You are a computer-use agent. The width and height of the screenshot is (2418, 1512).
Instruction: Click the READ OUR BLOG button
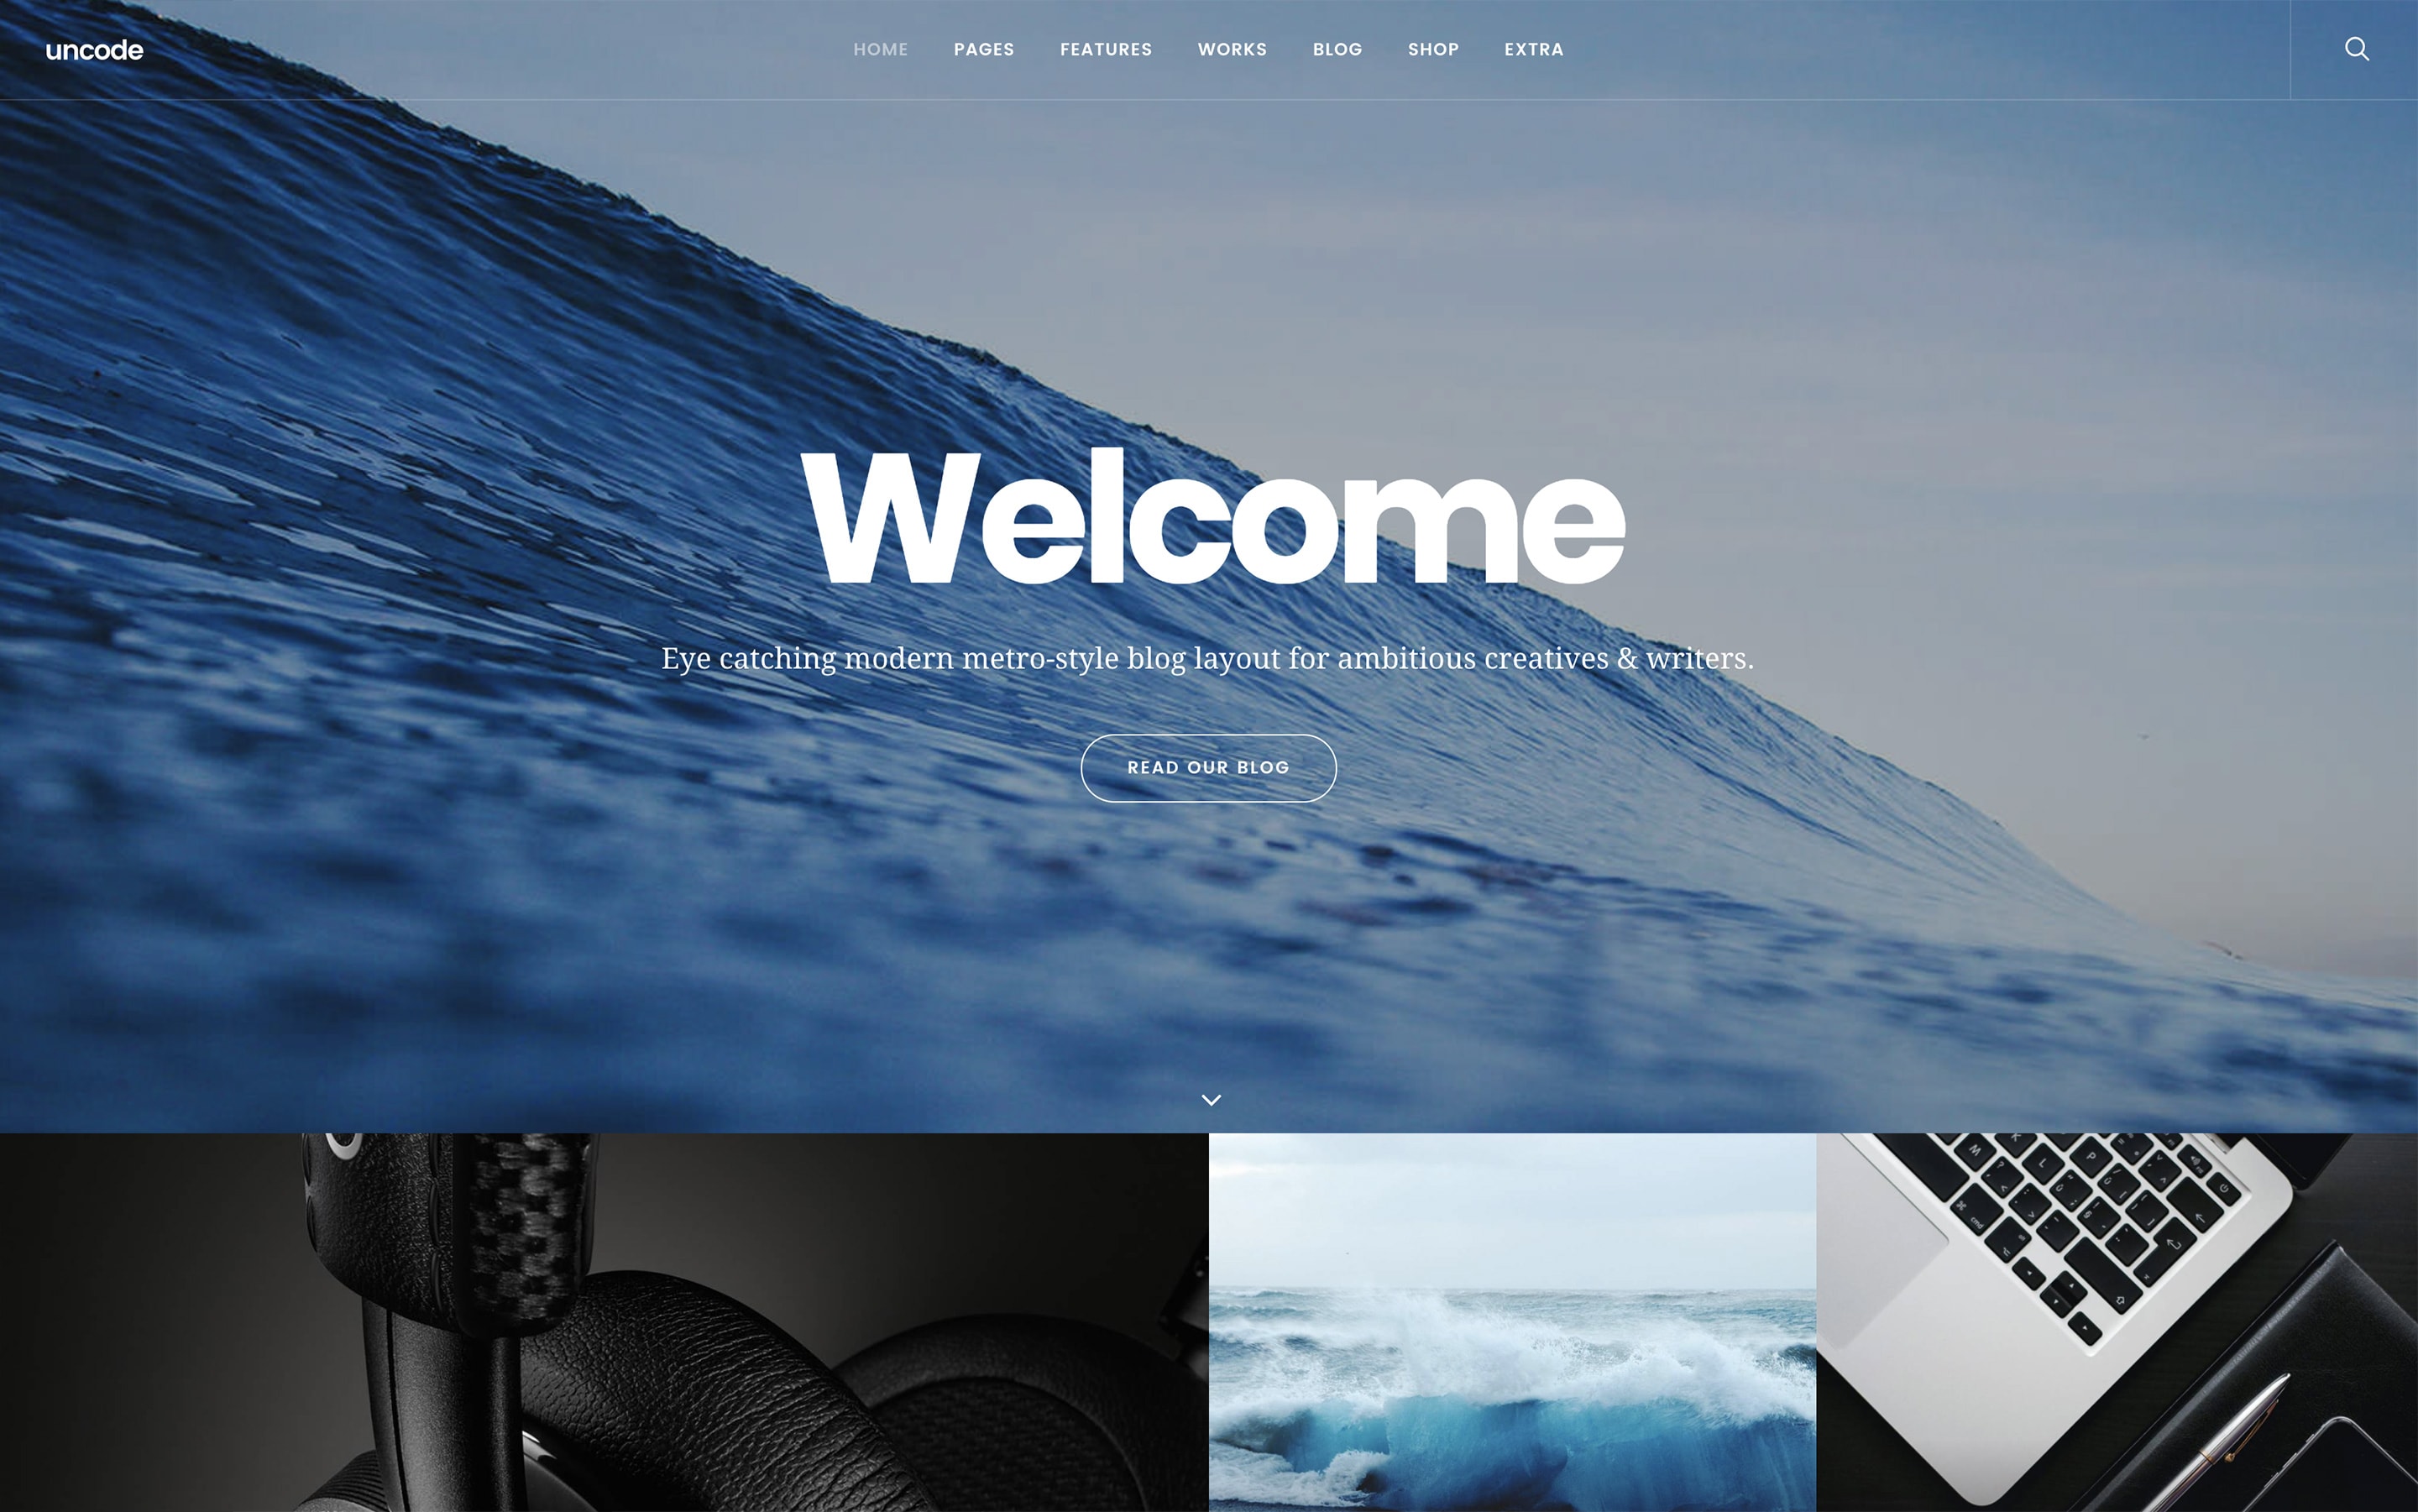(x=1207, y=766)
